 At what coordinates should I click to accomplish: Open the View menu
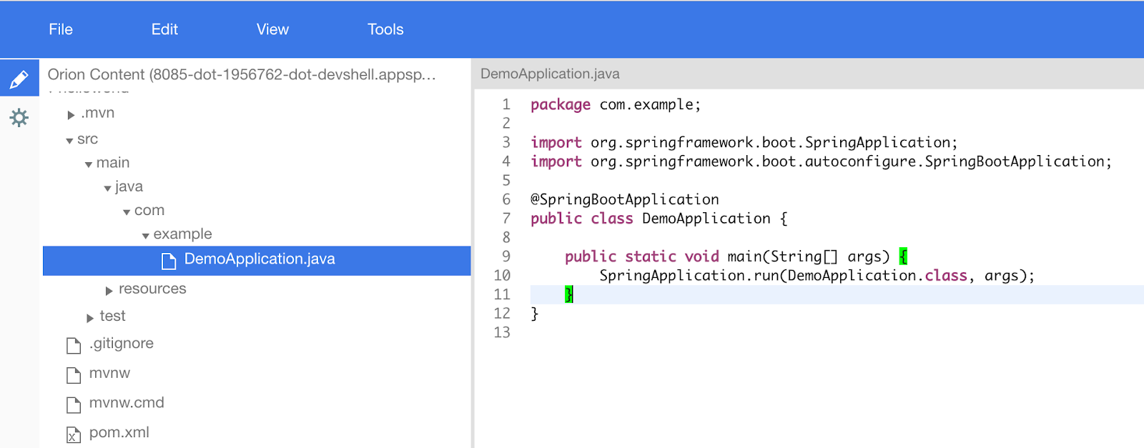tap(272, 29)
